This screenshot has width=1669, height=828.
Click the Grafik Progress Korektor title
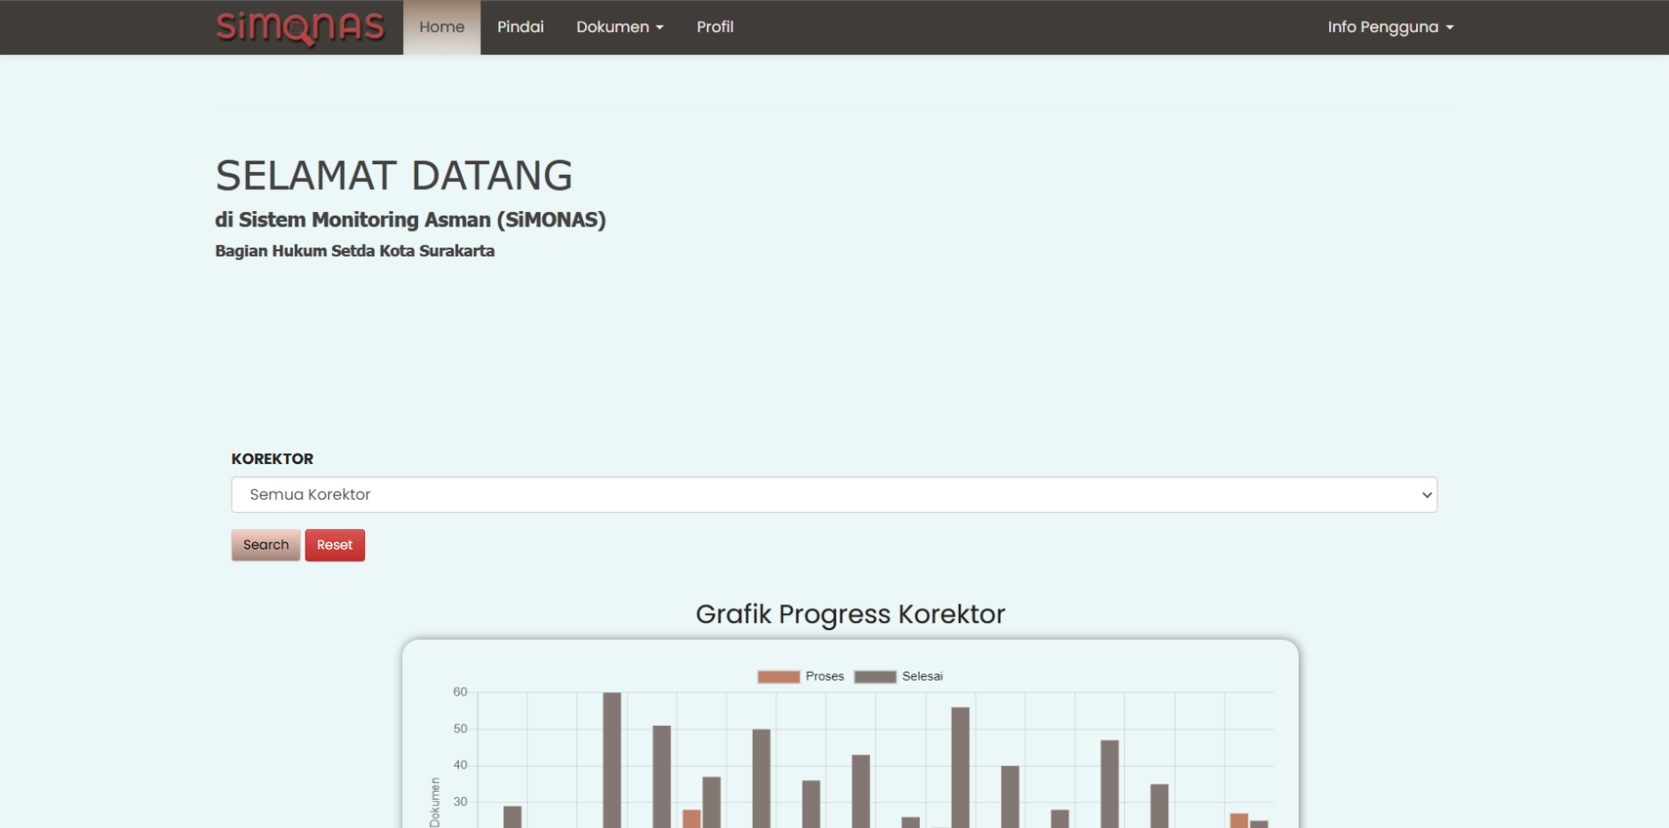point(850,614)
